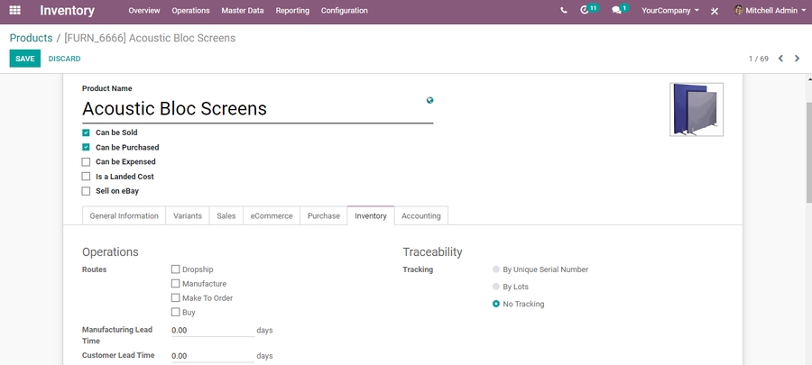
Task: Save the product with SAVE button
Action: (x=25, y=59)
